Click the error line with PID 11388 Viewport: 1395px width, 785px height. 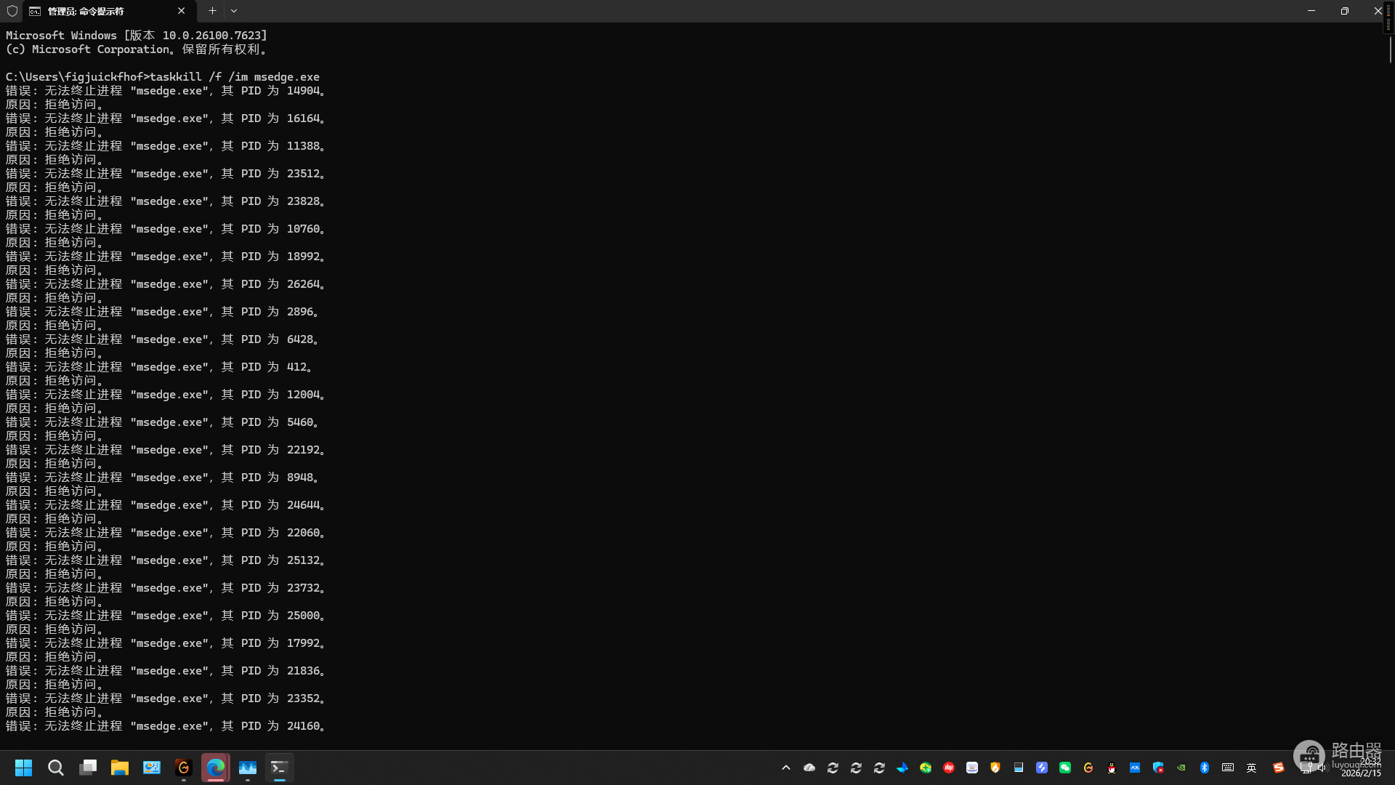pos(166,146)
